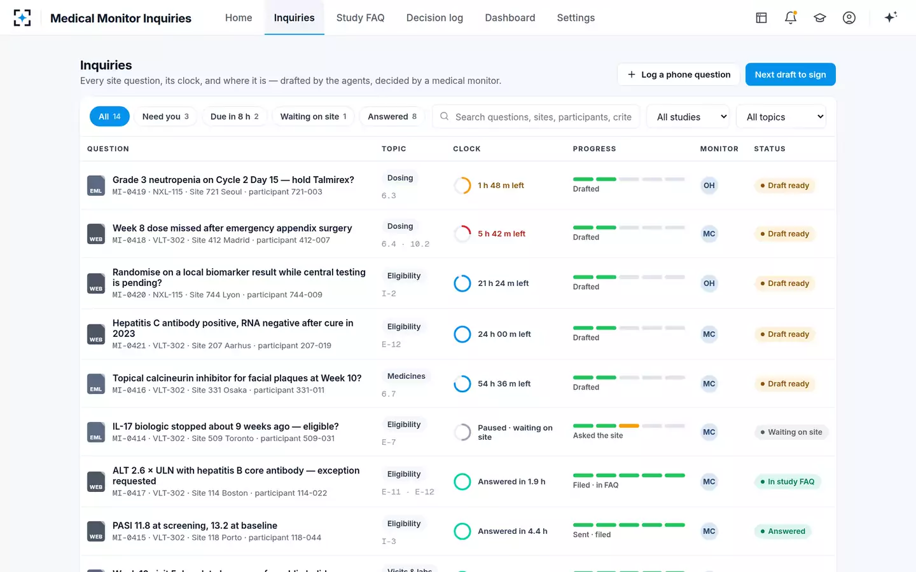Click the MC monitor avatar on MI-0418 row
The width and height of the screenshot is (916, 572).
tap(709, 234)
